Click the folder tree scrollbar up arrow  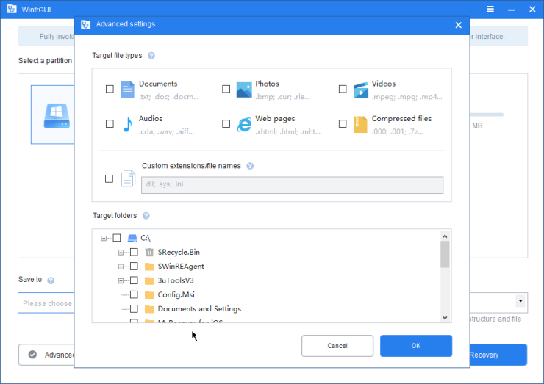[445, 236]
